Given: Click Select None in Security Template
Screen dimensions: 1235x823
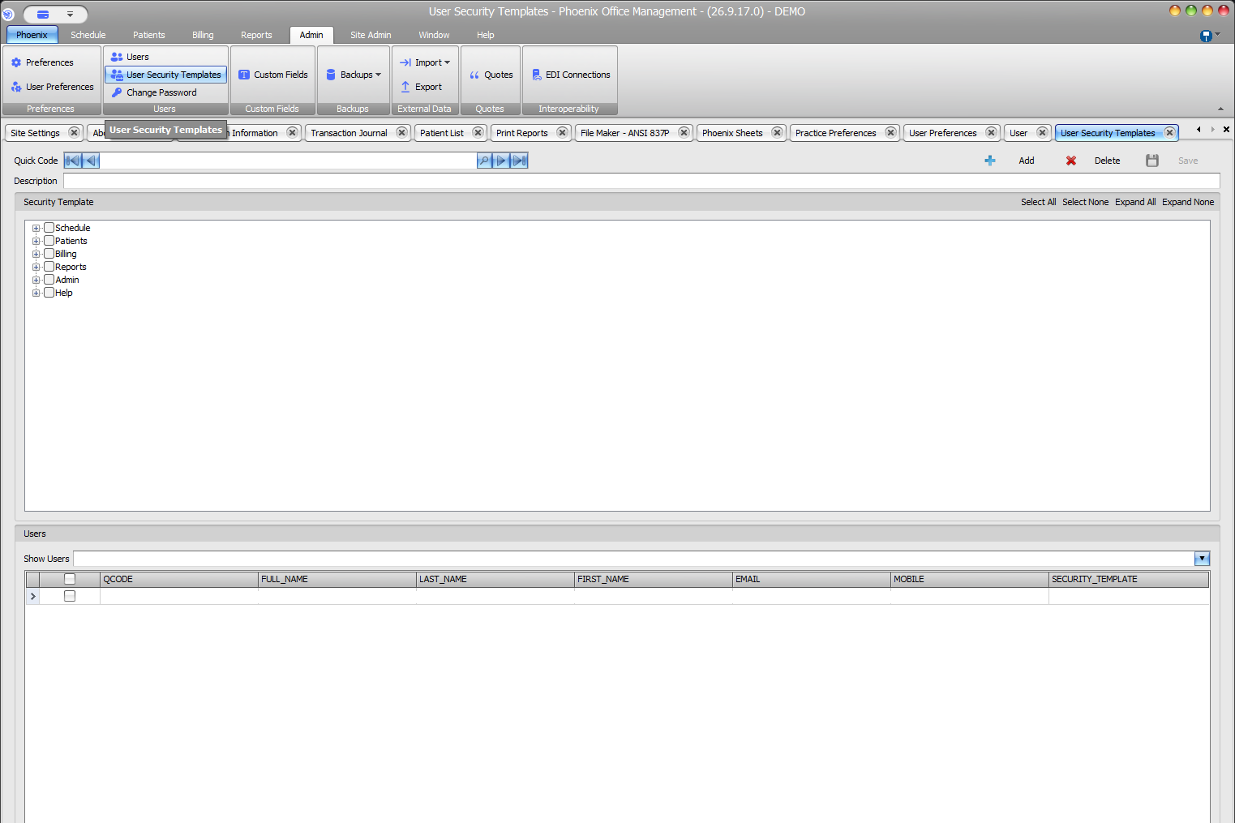Looking at the screenshot, I should click(x=1085, y=202).
